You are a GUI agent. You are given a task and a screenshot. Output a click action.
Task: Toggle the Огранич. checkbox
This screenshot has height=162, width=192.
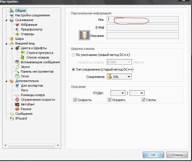click(109, 100)
